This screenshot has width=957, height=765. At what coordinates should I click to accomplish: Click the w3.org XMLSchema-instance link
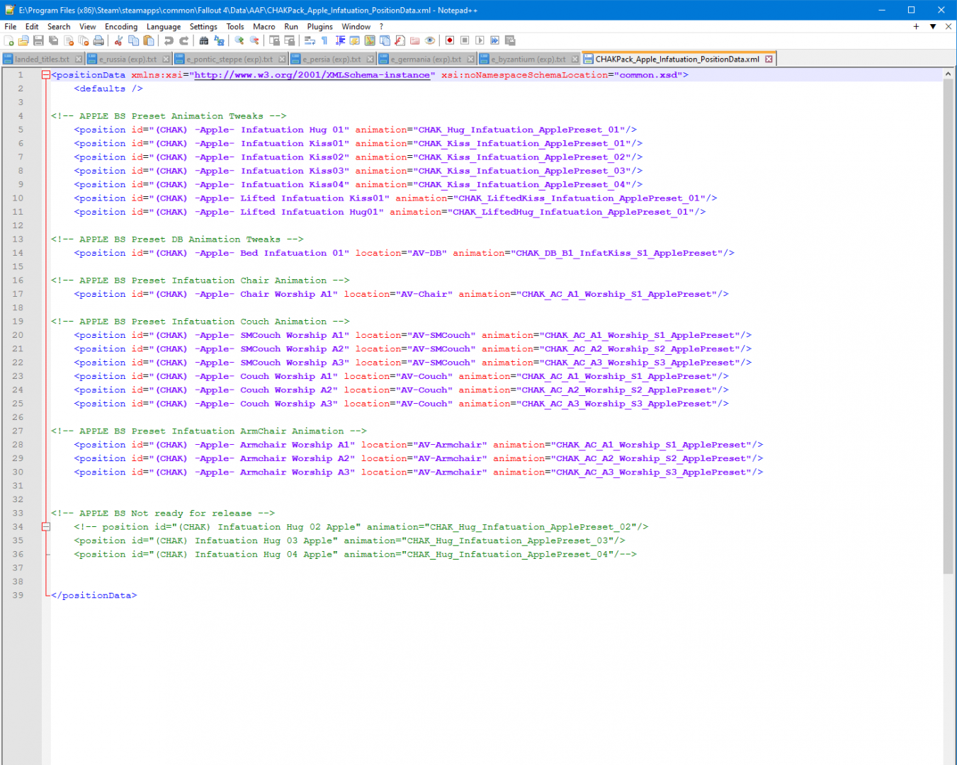point(312,75)
